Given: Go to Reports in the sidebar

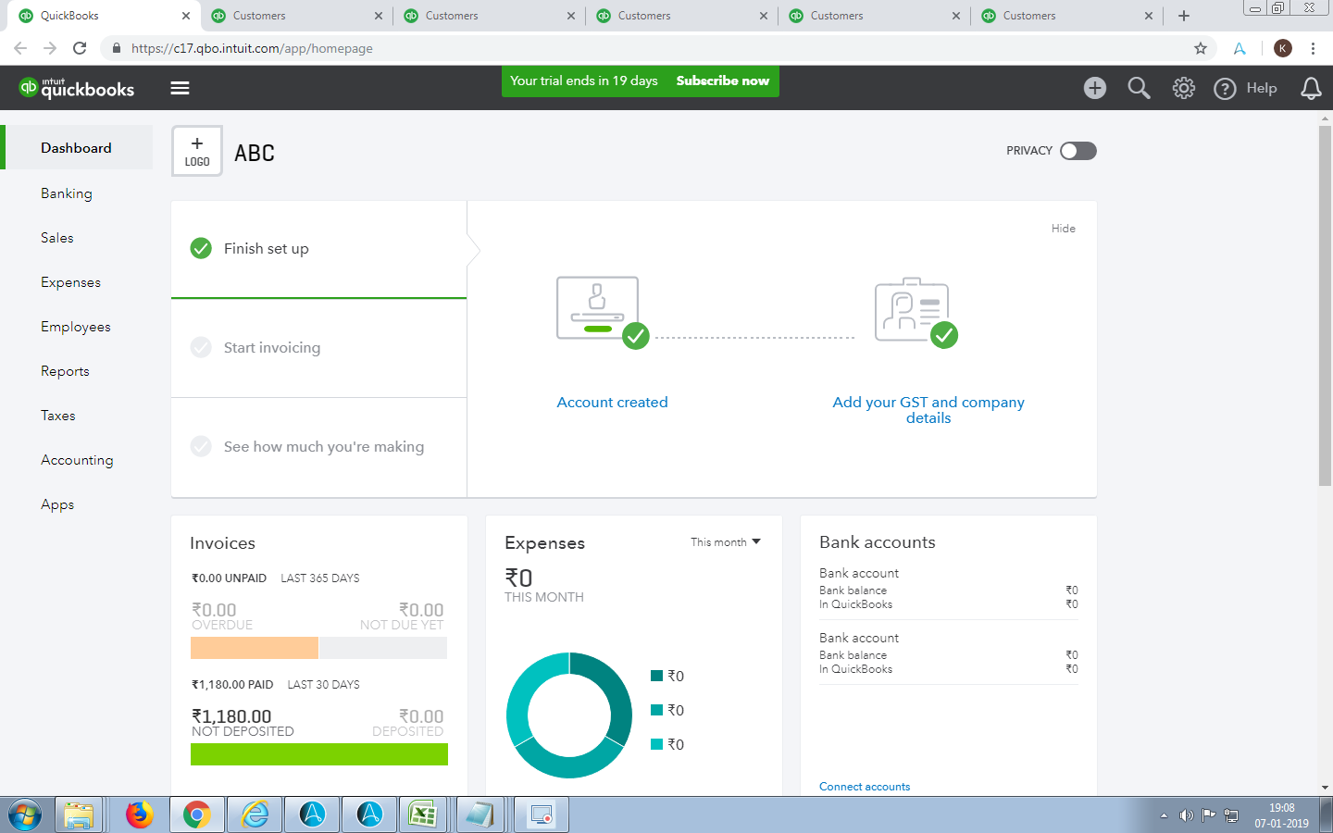Looking at the screenshot, I should (65, 371).
